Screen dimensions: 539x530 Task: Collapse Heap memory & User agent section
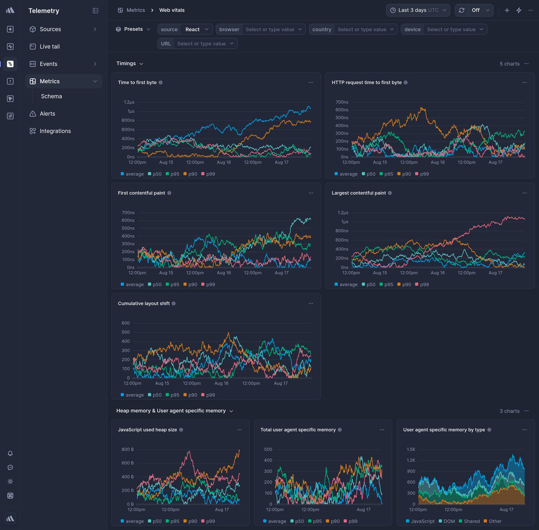point(175,411)
